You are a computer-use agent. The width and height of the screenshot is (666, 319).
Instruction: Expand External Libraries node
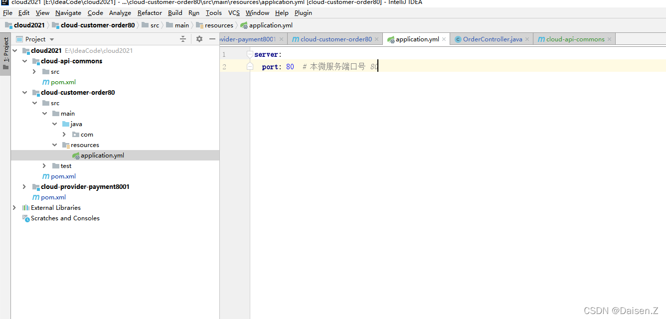click(14, 208)
